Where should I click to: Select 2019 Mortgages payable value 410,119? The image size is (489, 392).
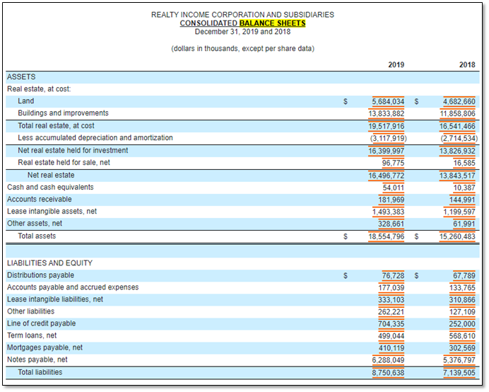point(391,348)
